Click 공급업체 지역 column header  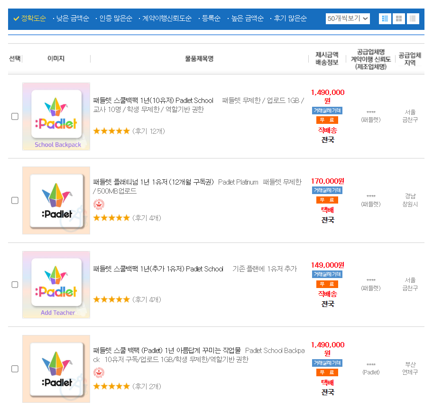[410, 59]
